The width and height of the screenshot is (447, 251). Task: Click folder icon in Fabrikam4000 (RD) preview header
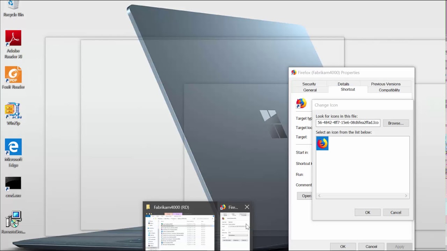point(148,207)
